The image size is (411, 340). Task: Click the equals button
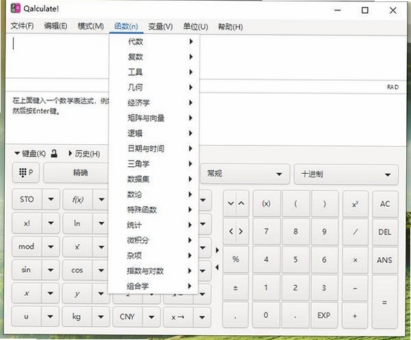point(385,302)
